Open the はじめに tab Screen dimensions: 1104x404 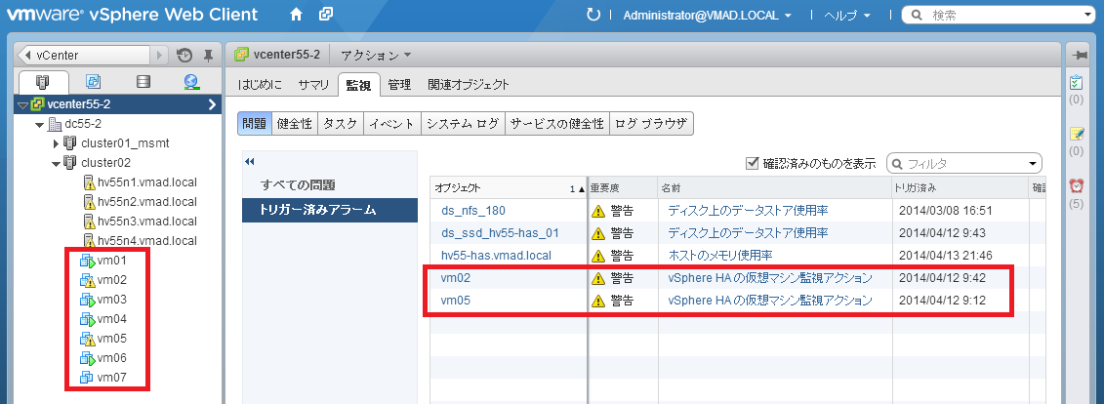click(260, 85)
